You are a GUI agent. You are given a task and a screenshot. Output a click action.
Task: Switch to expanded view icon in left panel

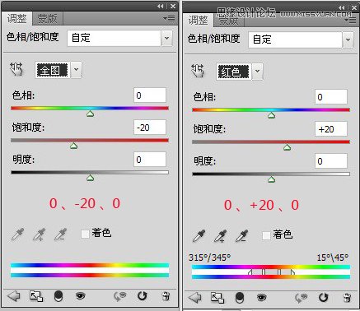(x=36, y=296)
